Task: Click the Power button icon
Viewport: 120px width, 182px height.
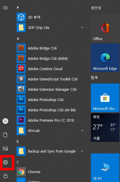Action: (5, 176)
